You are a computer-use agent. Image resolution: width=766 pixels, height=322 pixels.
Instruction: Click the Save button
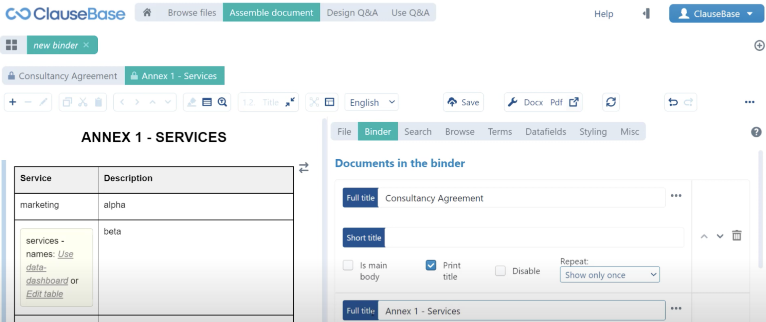pyautogui.click(x=463, y=102)
